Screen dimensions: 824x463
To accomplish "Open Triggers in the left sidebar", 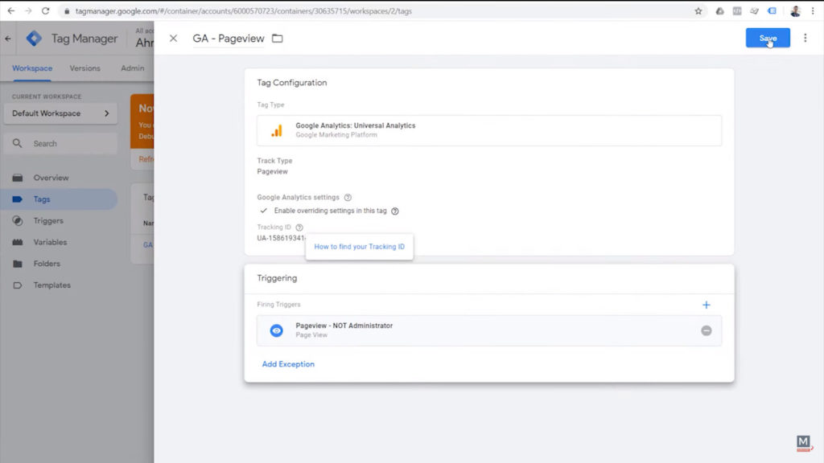I will 48,220.
